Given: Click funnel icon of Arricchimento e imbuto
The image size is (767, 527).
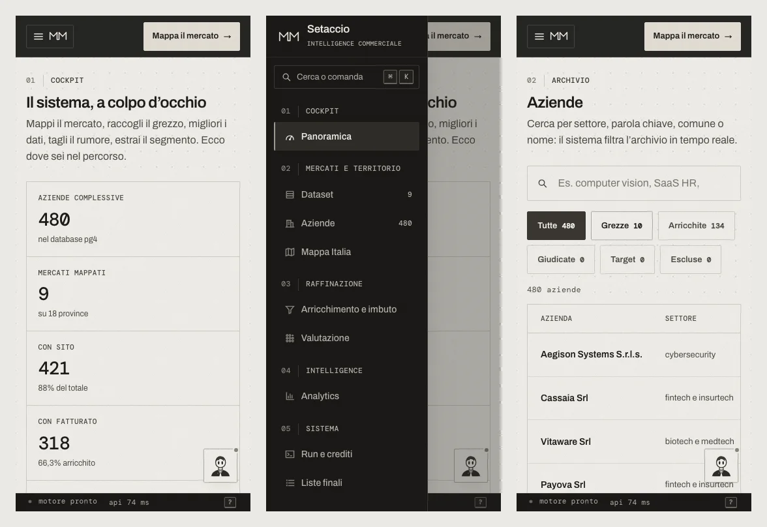Looking at the screenshot, I should click(x=290, y=309).
